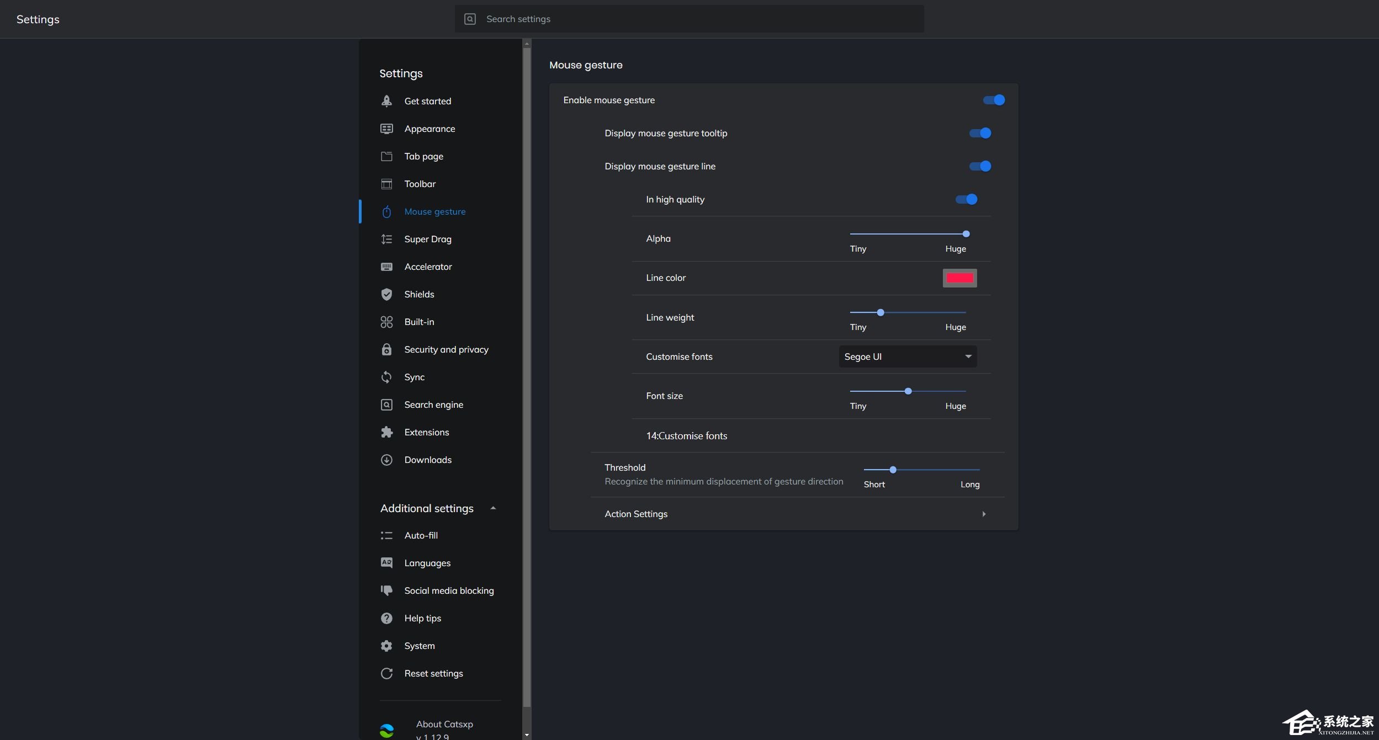The width and height of the screenshot is (1379, 740).
Task: Click the Social media blocking thumbs-down icon
Action: [386, 590]
